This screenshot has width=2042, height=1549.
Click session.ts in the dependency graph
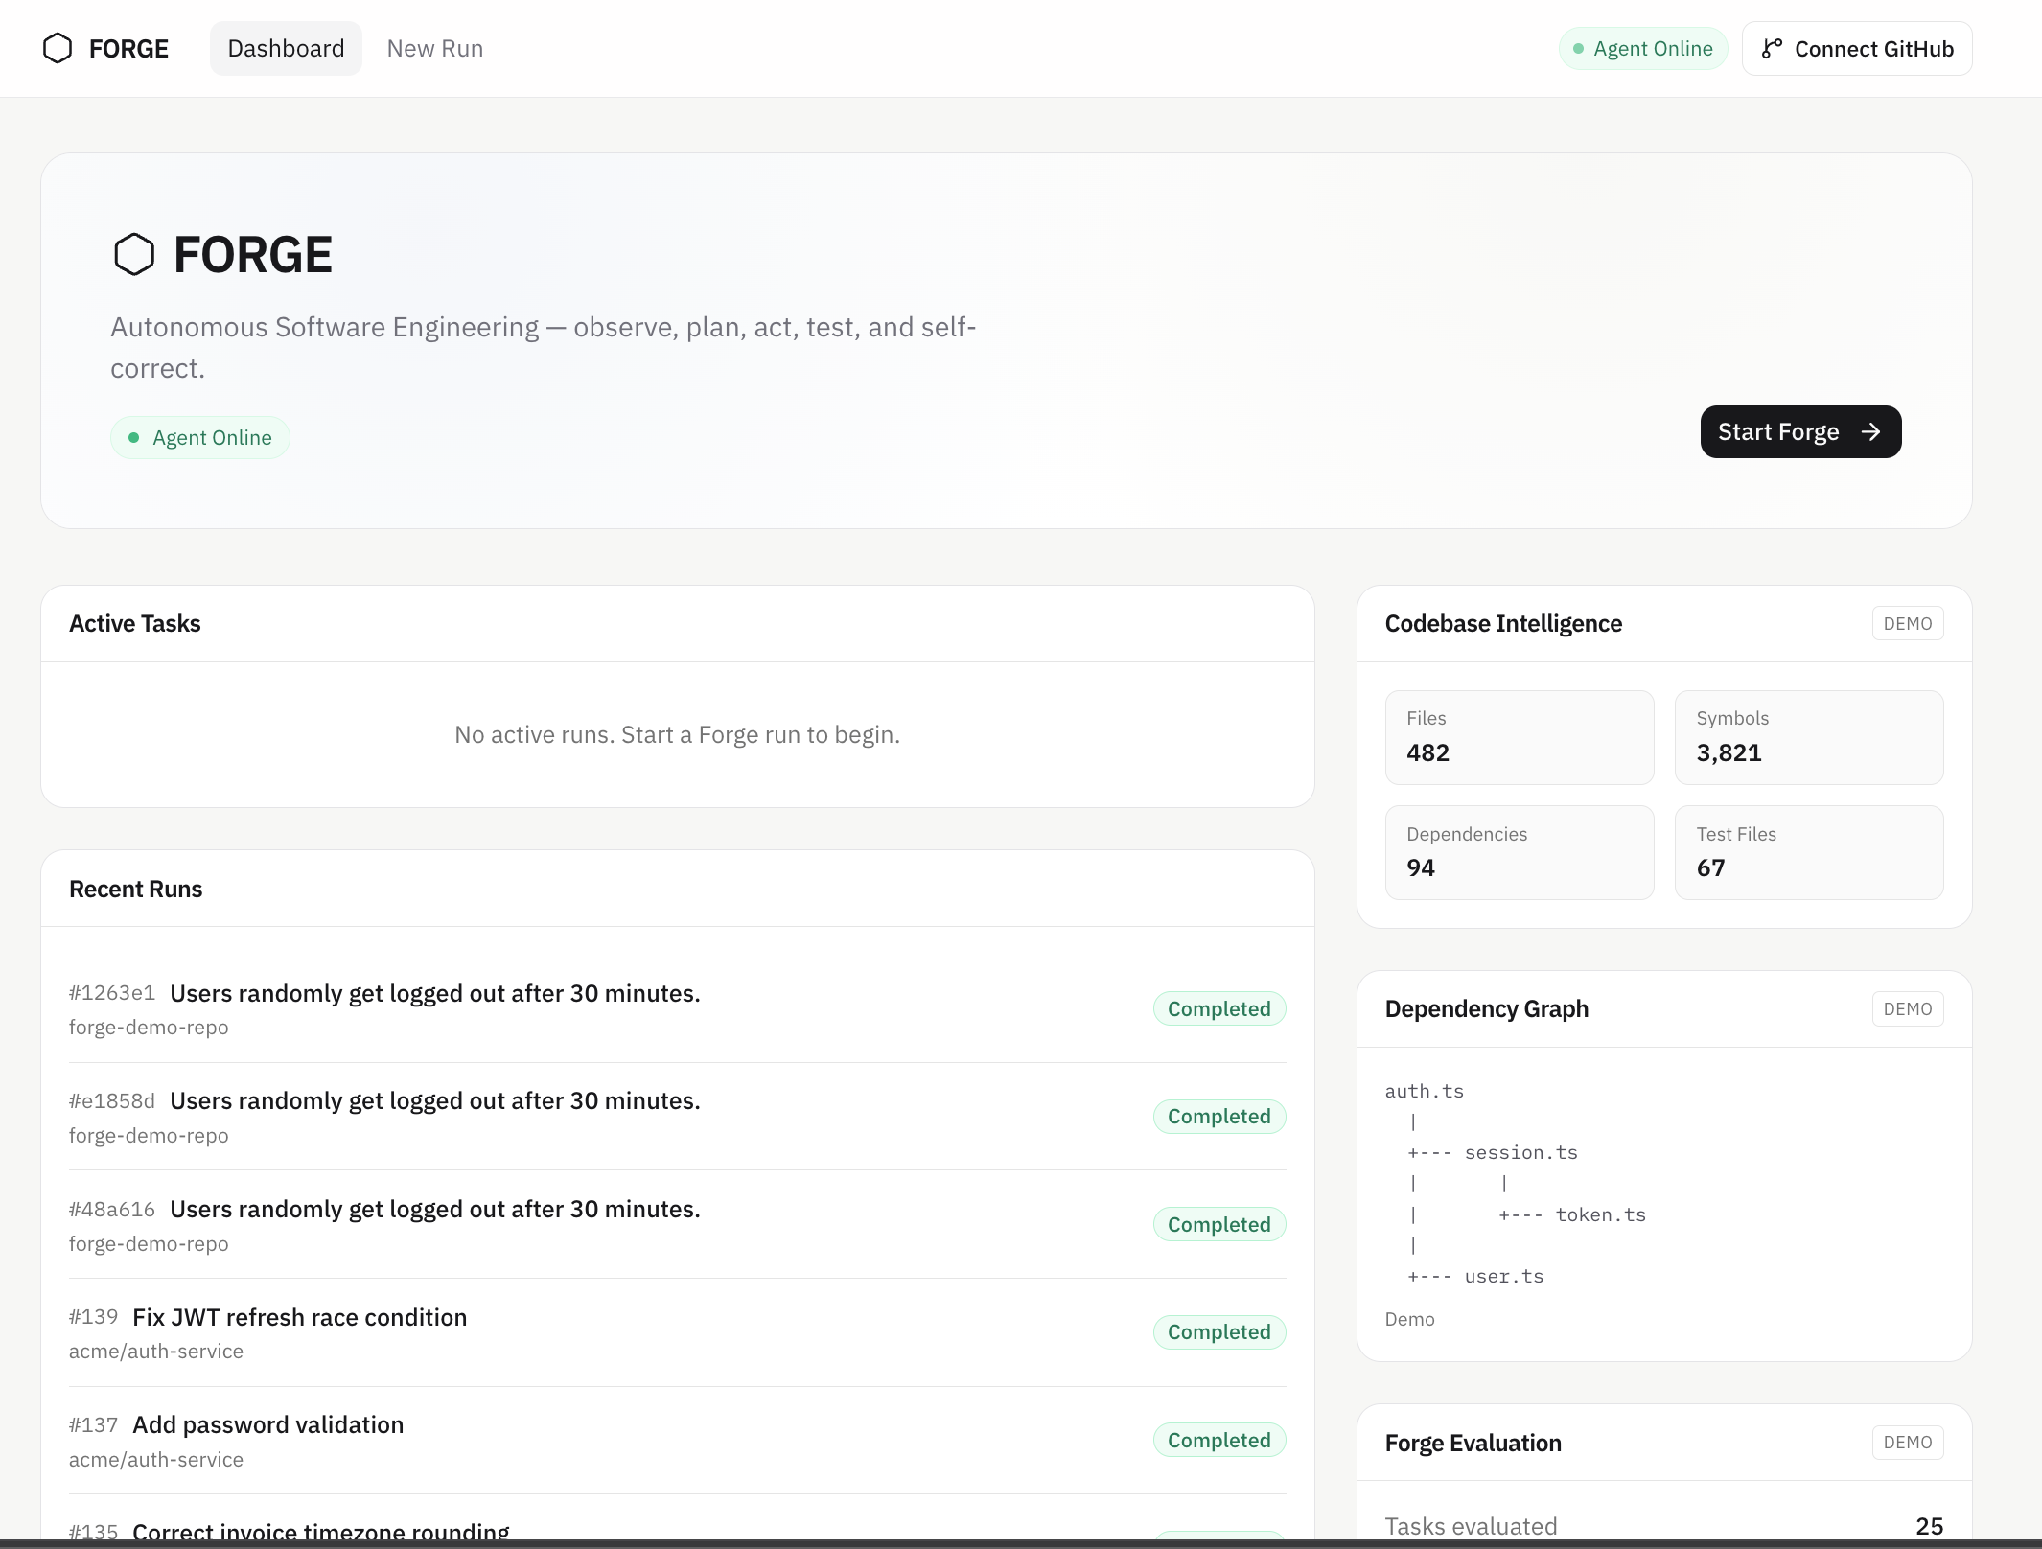click(x=1521, y=1152)
